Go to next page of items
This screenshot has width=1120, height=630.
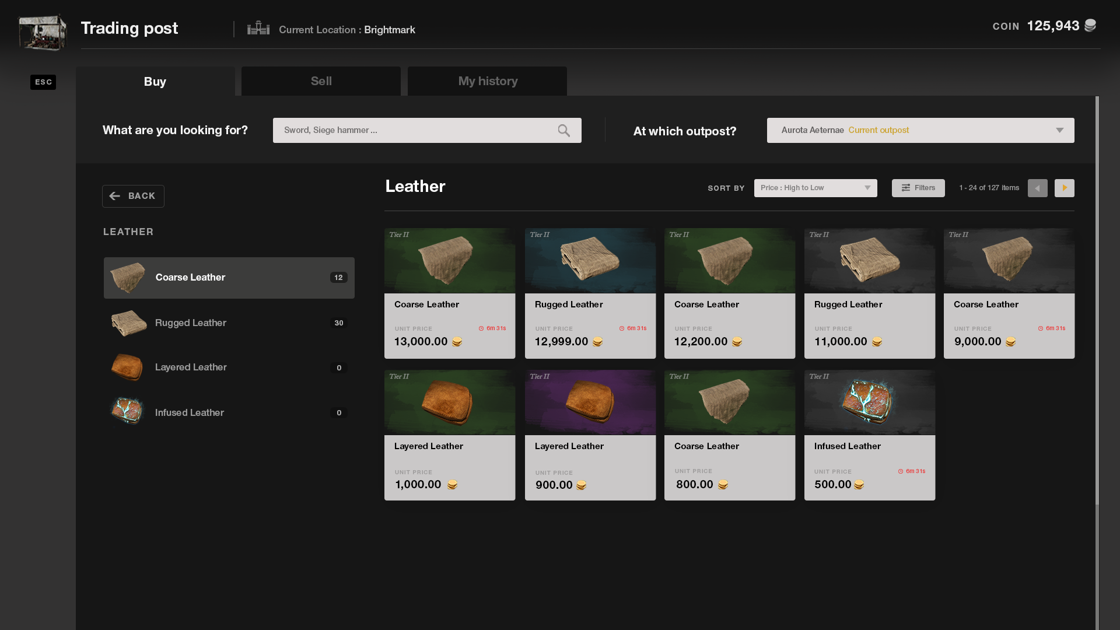[x=1064, y=188]
